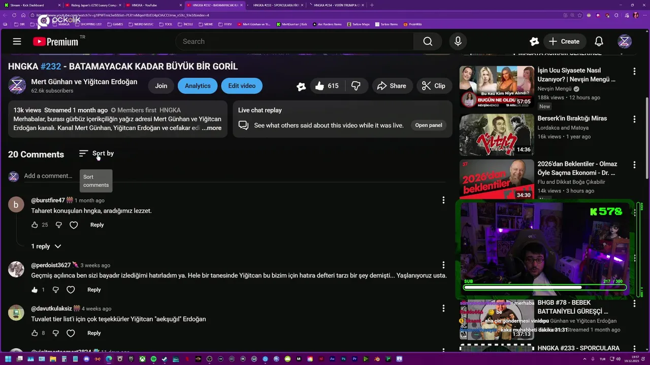Create a Clip of the video
The width and height of the screenshot is (650, 365).
(x=434, y=86)
